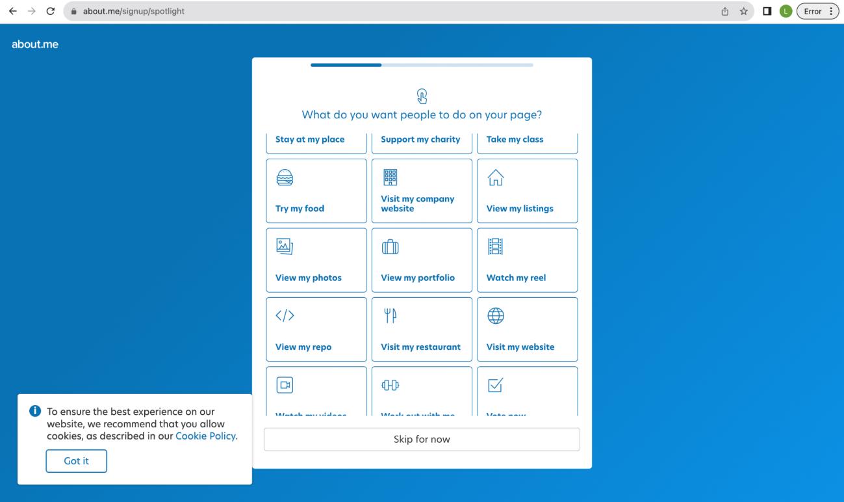Click the film strip icon for Watch my reel

[x=495, y=246]
